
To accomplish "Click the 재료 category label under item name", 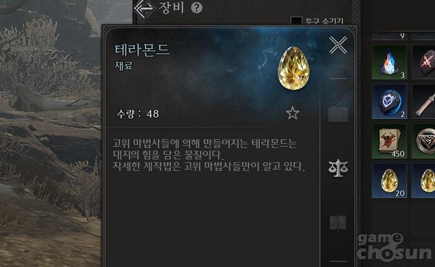I will (x=124, y=66).
